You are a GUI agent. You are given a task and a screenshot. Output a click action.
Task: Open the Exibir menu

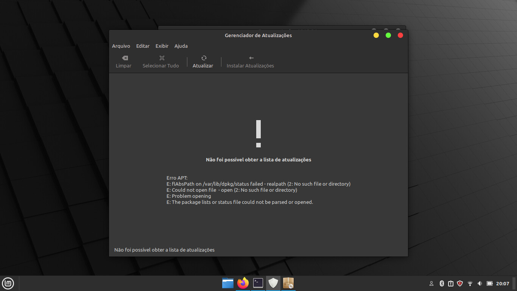pyautogui.click(x=162, y=46)
